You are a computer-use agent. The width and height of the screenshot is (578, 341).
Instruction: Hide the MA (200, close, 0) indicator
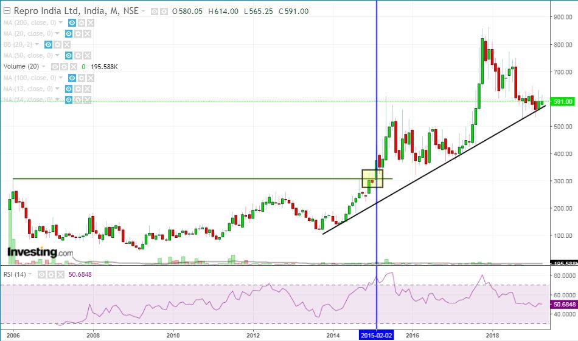72,23
